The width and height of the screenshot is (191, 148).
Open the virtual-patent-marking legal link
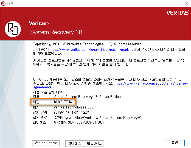coord(91,49)
